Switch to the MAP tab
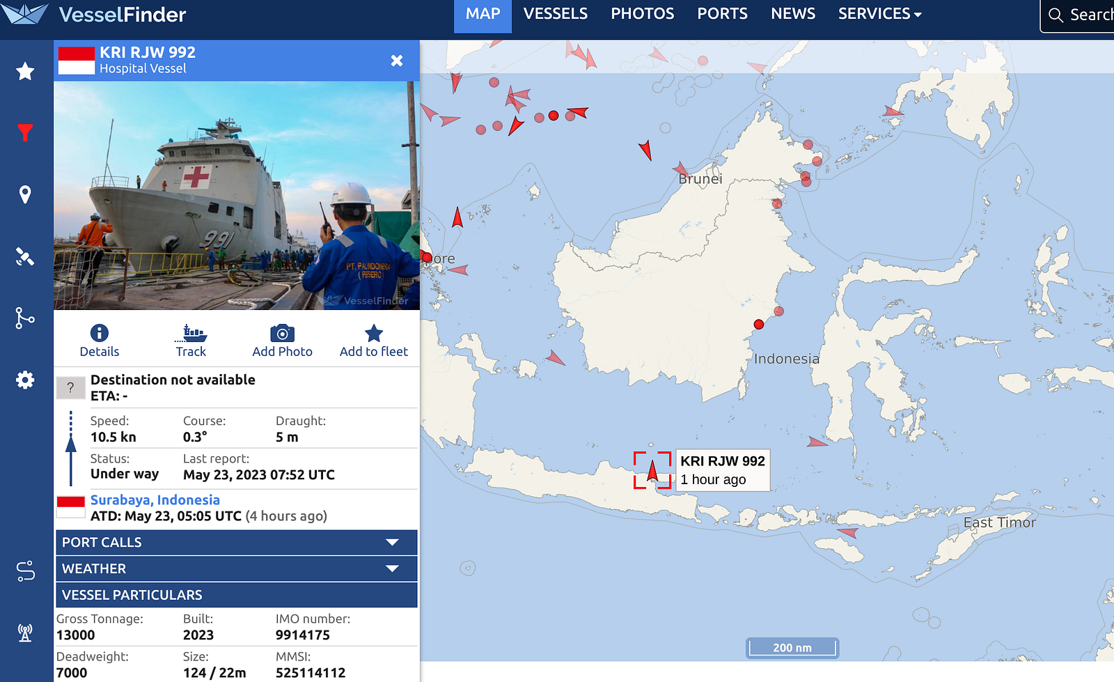 click(x=483, y=15)
